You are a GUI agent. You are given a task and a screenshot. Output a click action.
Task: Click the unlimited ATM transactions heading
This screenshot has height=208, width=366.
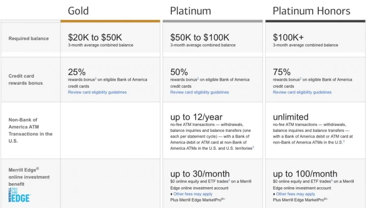point(290,117)
